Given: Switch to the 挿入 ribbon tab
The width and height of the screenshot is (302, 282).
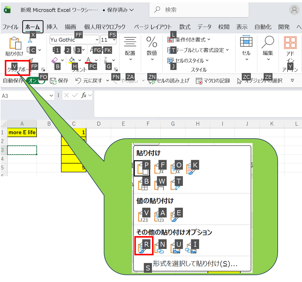Looking at the screenshot, I should (x=52, y=27).
